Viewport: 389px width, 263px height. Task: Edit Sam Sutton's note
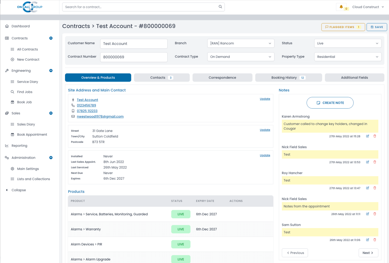(367, 240)
